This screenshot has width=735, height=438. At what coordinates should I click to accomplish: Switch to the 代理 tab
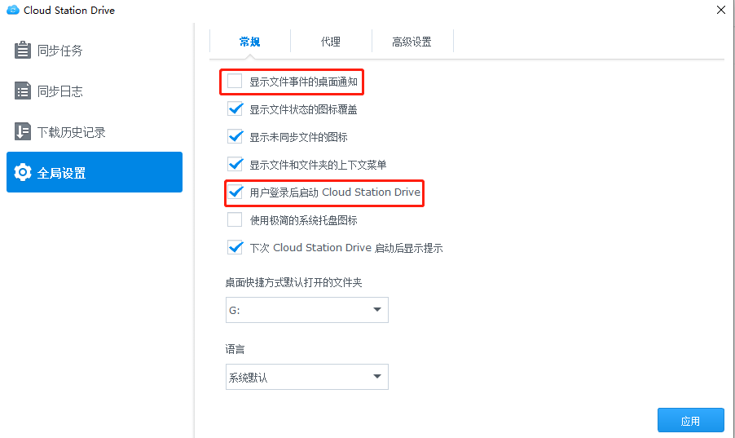click(331, 42)
